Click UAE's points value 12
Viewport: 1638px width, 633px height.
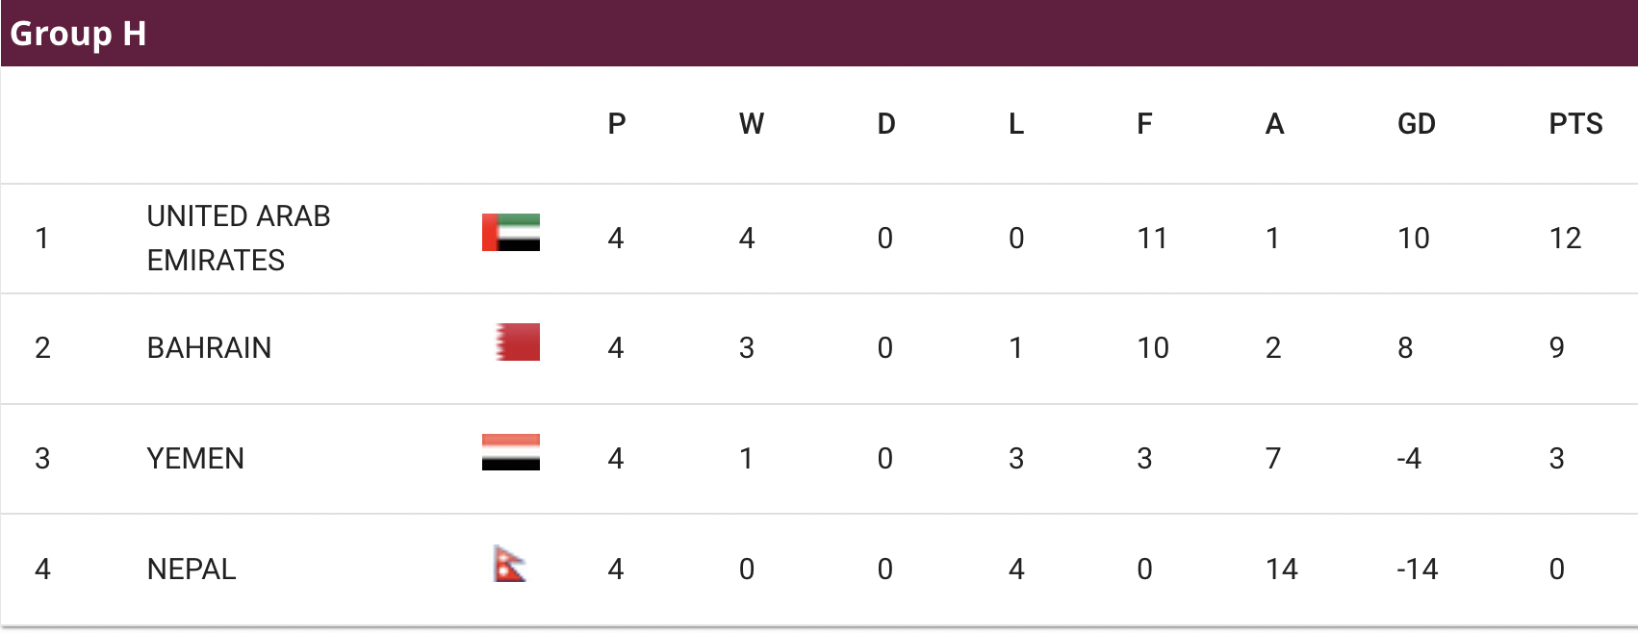pos(1565,238)
